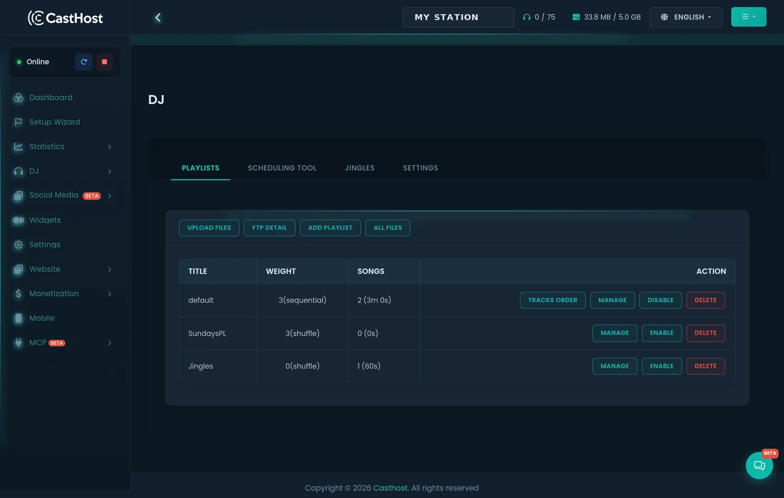This screenshot has width=784, height=498.
Task: Click the Dashboard sidebar icon
Action: pos(19,98)
